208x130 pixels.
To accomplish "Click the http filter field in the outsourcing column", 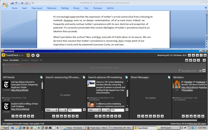I will [75, 110].
